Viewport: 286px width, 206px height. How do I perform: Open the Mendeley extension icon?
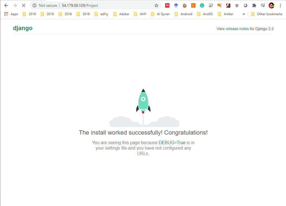click(x=167, y=5)
